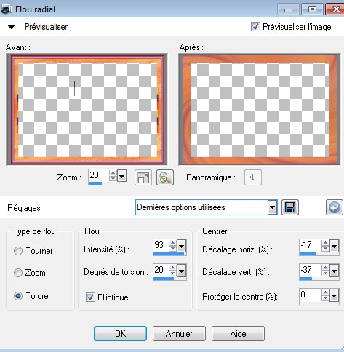This screenshot has width=344, height=352.
Task: Decrease Degrés de torsion with down arrow
Action: (x=172, y=273)
